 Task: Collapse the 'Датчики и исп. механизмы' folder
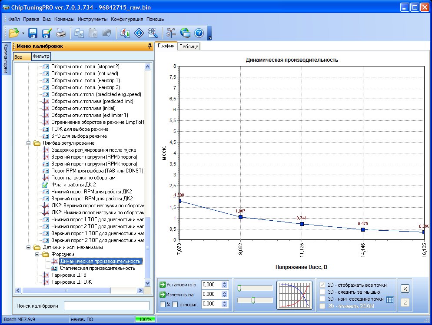tap(29, 247)
